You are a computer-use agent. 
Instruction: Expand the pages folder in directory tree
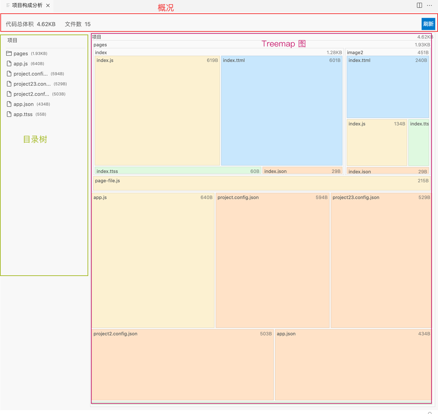[x=21, y=54]
